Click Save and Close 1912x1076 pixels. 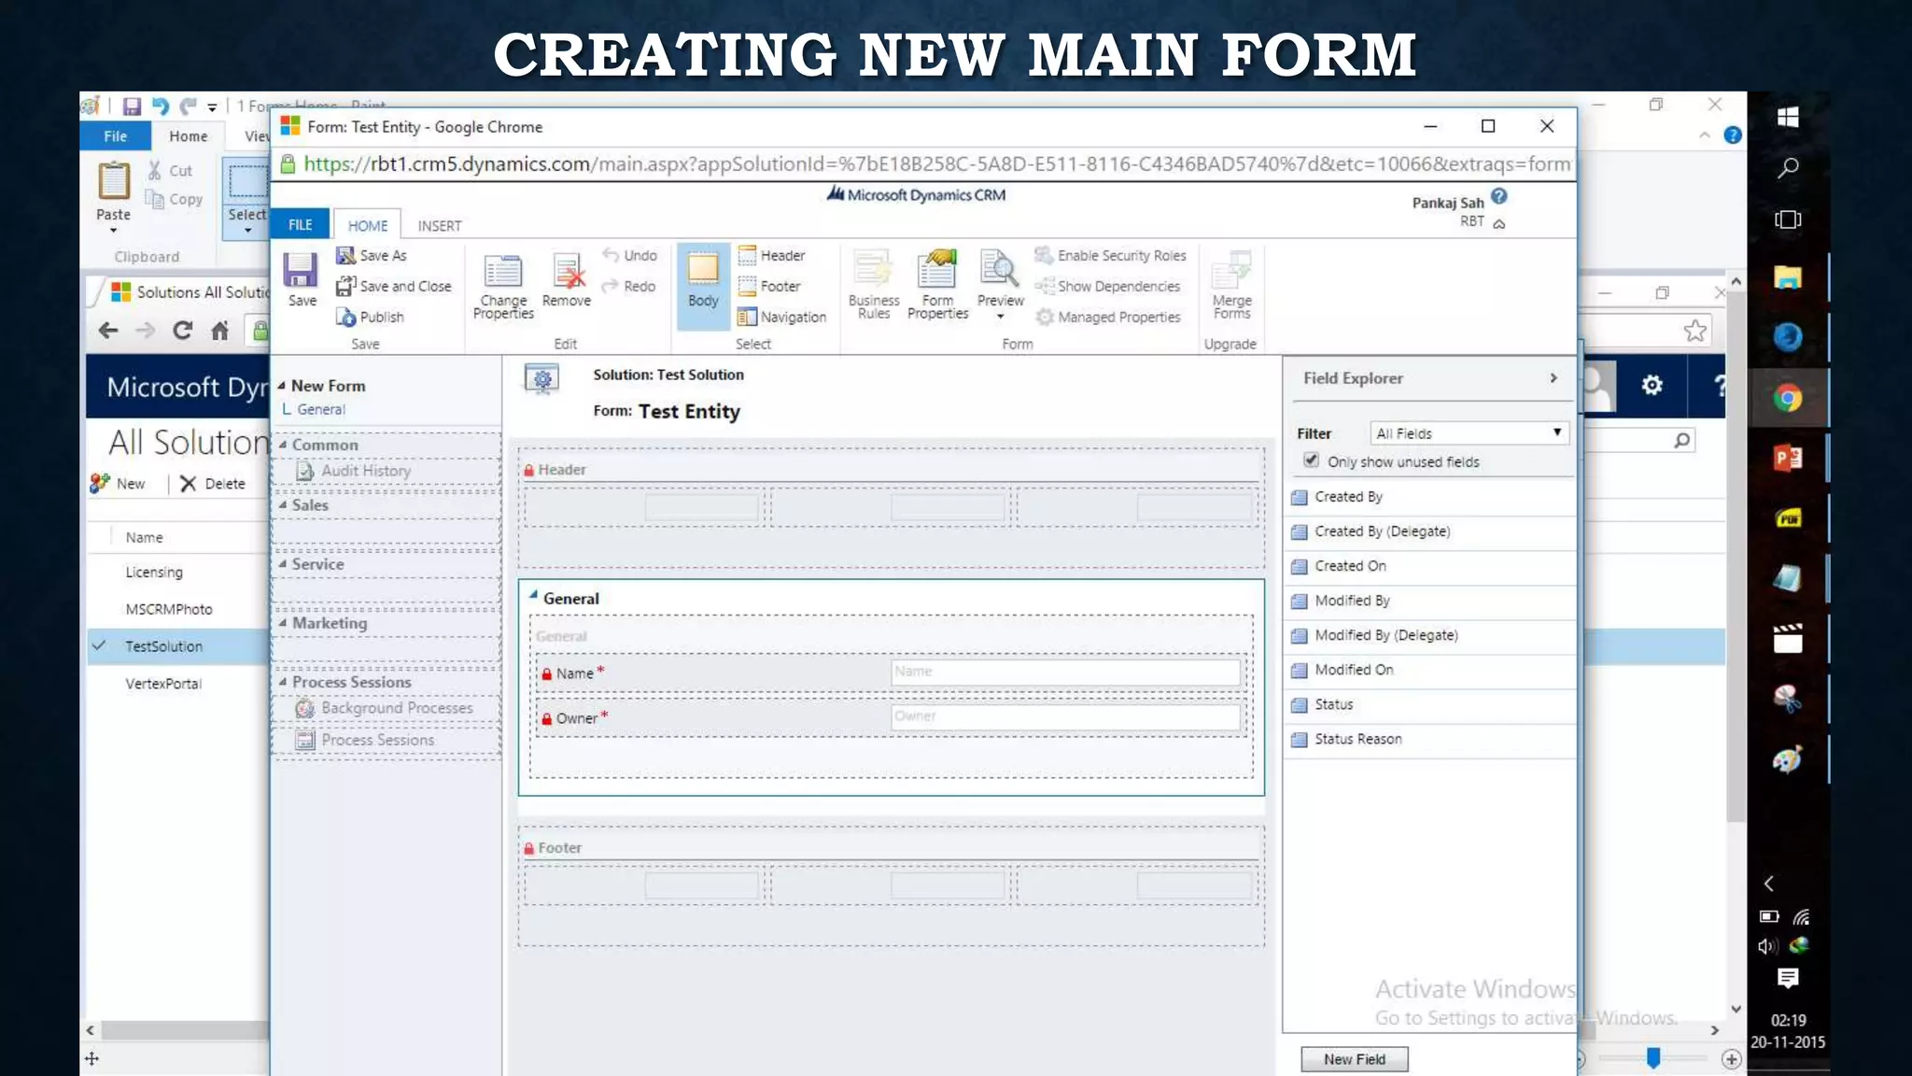point(393,286)
